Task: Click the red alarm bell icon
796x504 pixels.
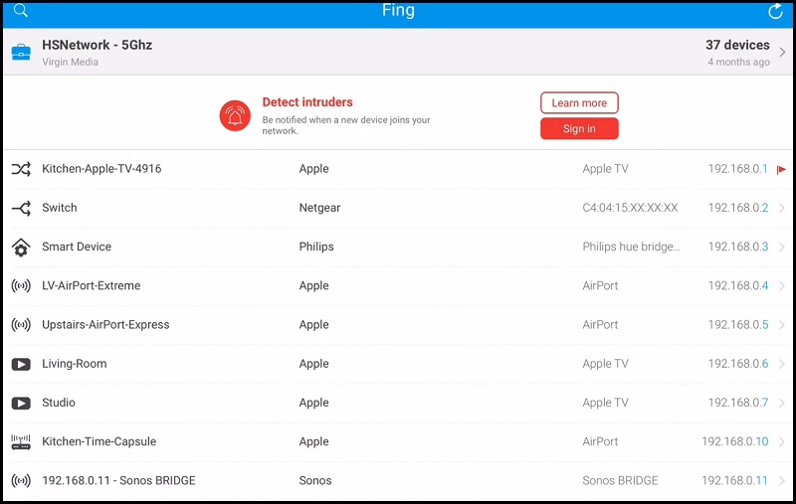Action: coord(235,115)
